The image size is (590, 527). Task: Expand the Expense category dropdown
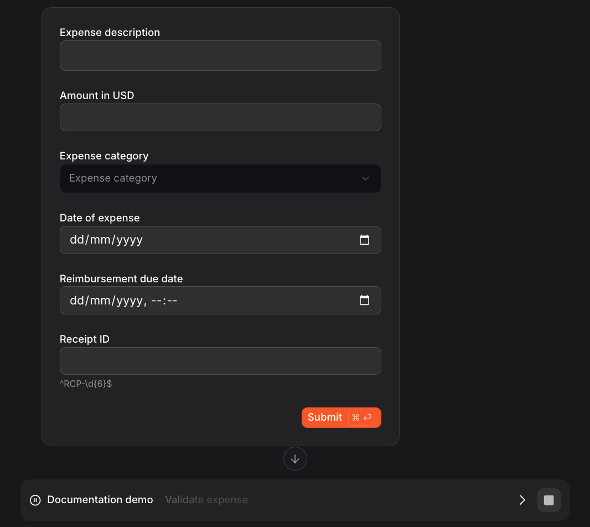click(x=220, y=178)
